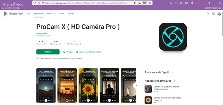Open the Livres tab
The width and height of the screenshot is (223, 105).
62,14
